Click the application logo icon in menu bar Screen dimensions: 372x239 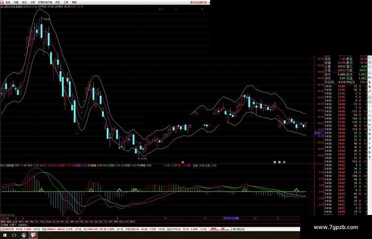pyautogui.click(x=2, y=2)
